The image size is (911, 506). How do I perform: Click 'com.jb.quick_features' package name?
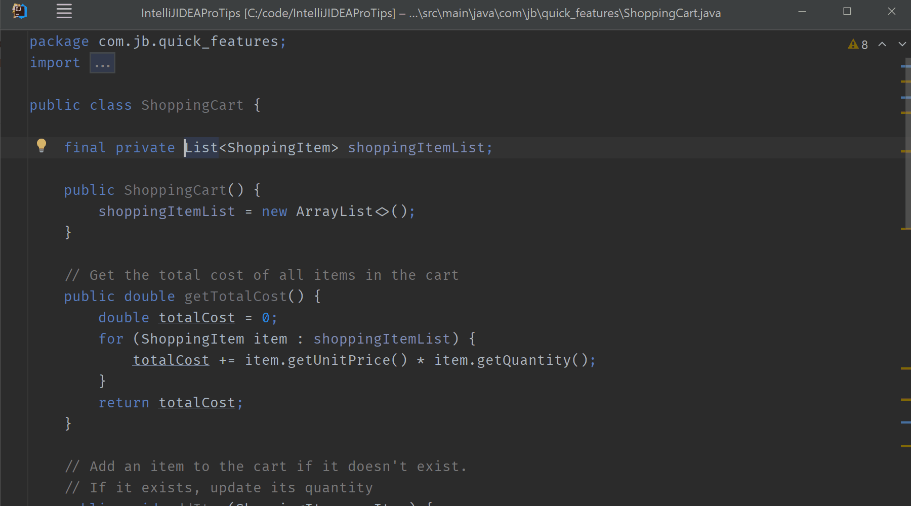(x=188, y=41)
